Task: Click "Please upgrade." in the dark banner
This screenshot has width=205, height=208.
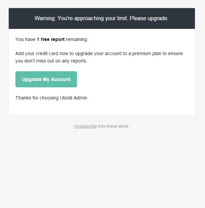Action: point(149,18)
